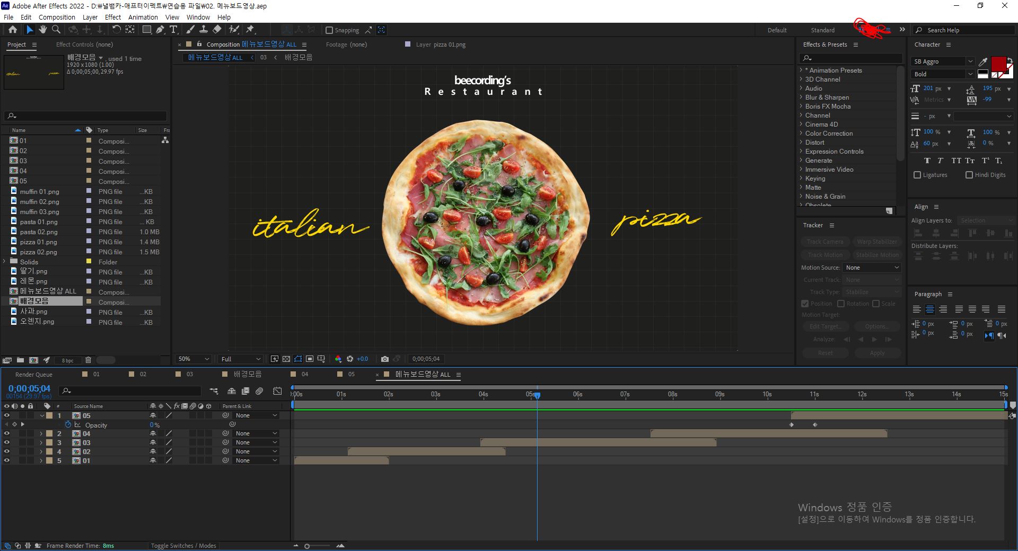Open the Composition menu
This screenshot has height=551, width=1018.
57,17
